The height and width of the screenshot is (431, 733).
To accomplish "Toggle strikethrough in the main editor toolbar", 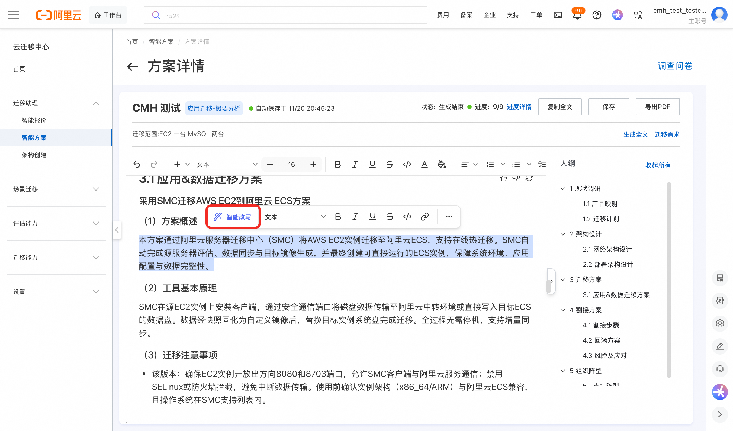I will click(390, 164).
